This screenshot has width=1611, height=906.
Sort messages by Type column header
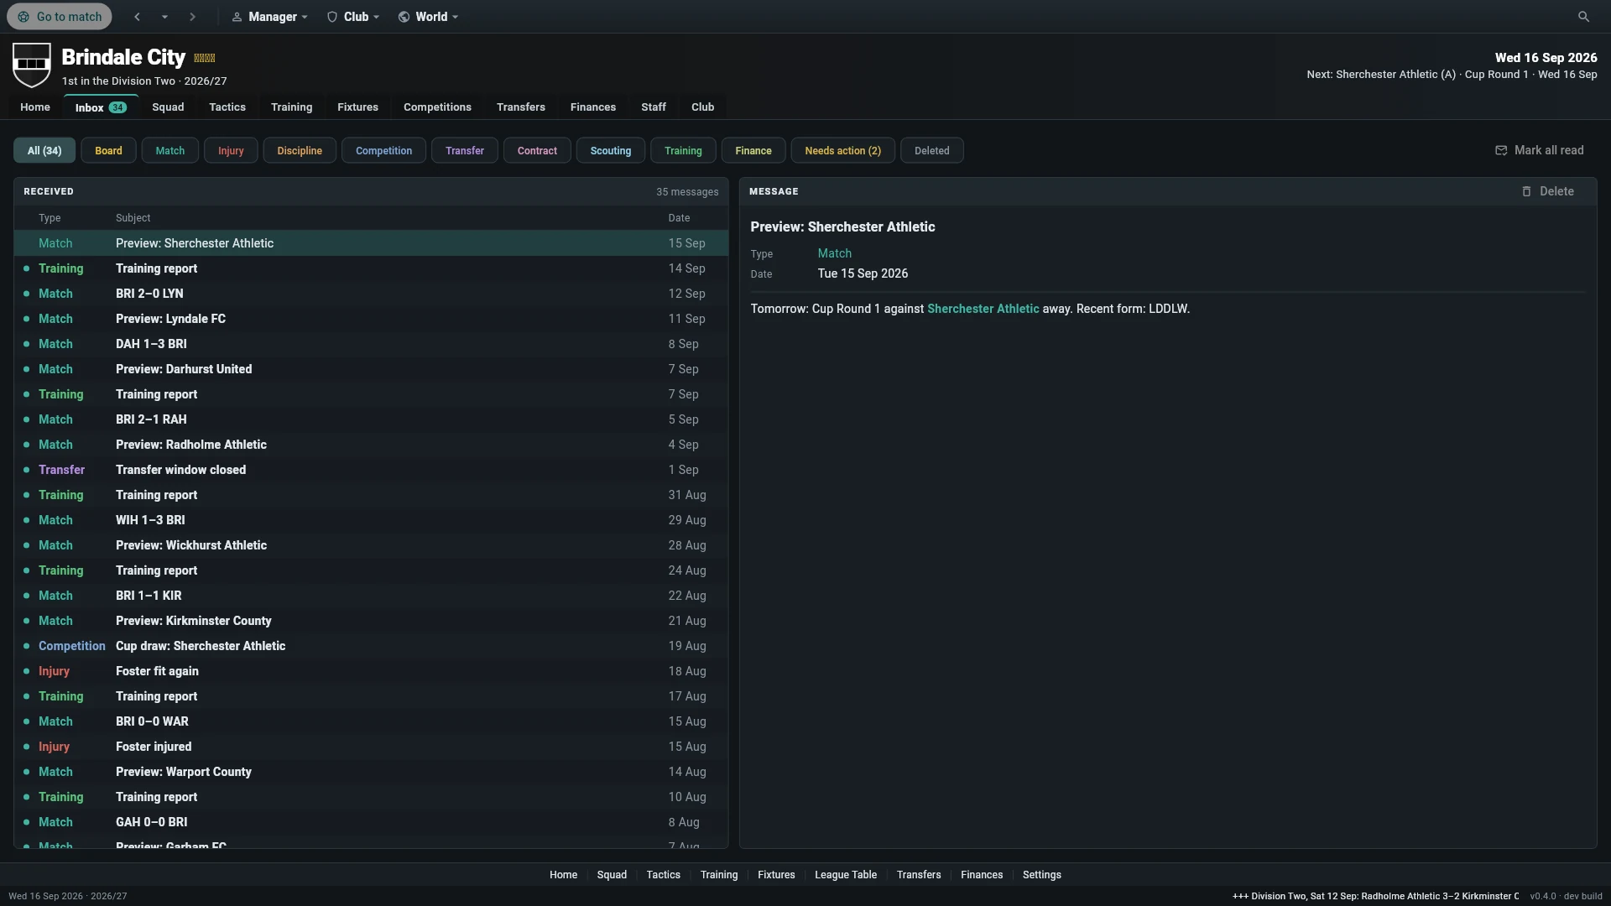coord(50,218)
